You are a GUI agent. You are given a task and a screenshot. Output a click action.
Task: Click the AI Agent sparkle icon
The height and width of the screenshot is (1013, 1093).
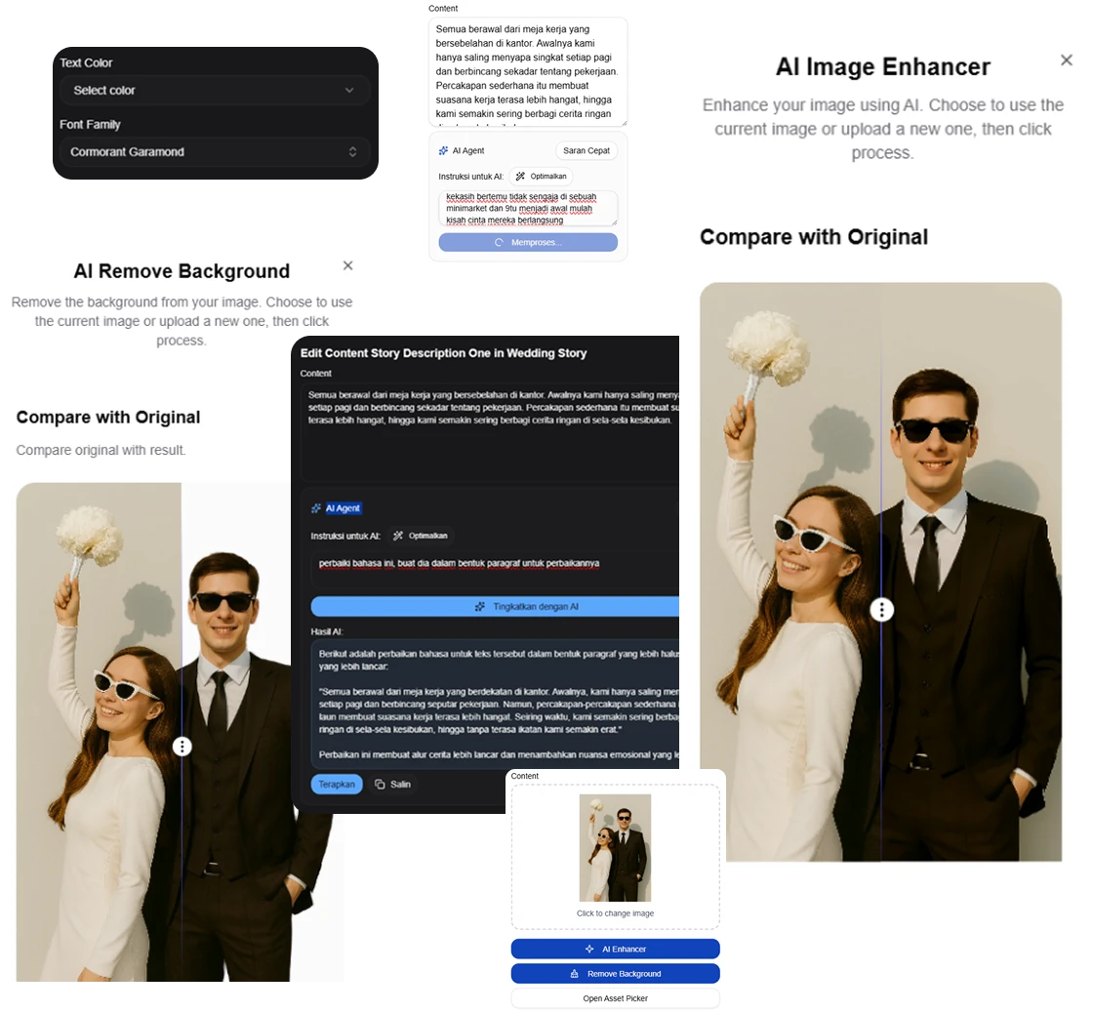click(444, 150)
